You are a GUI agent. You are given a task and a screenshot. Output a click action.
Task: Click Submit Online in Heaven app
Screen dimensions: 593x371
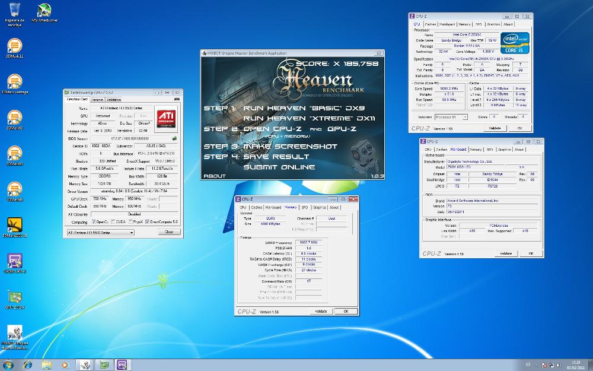279,167
